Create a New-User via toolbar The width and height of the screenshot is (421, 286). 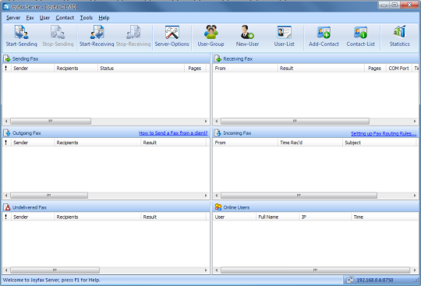[247, 36]
